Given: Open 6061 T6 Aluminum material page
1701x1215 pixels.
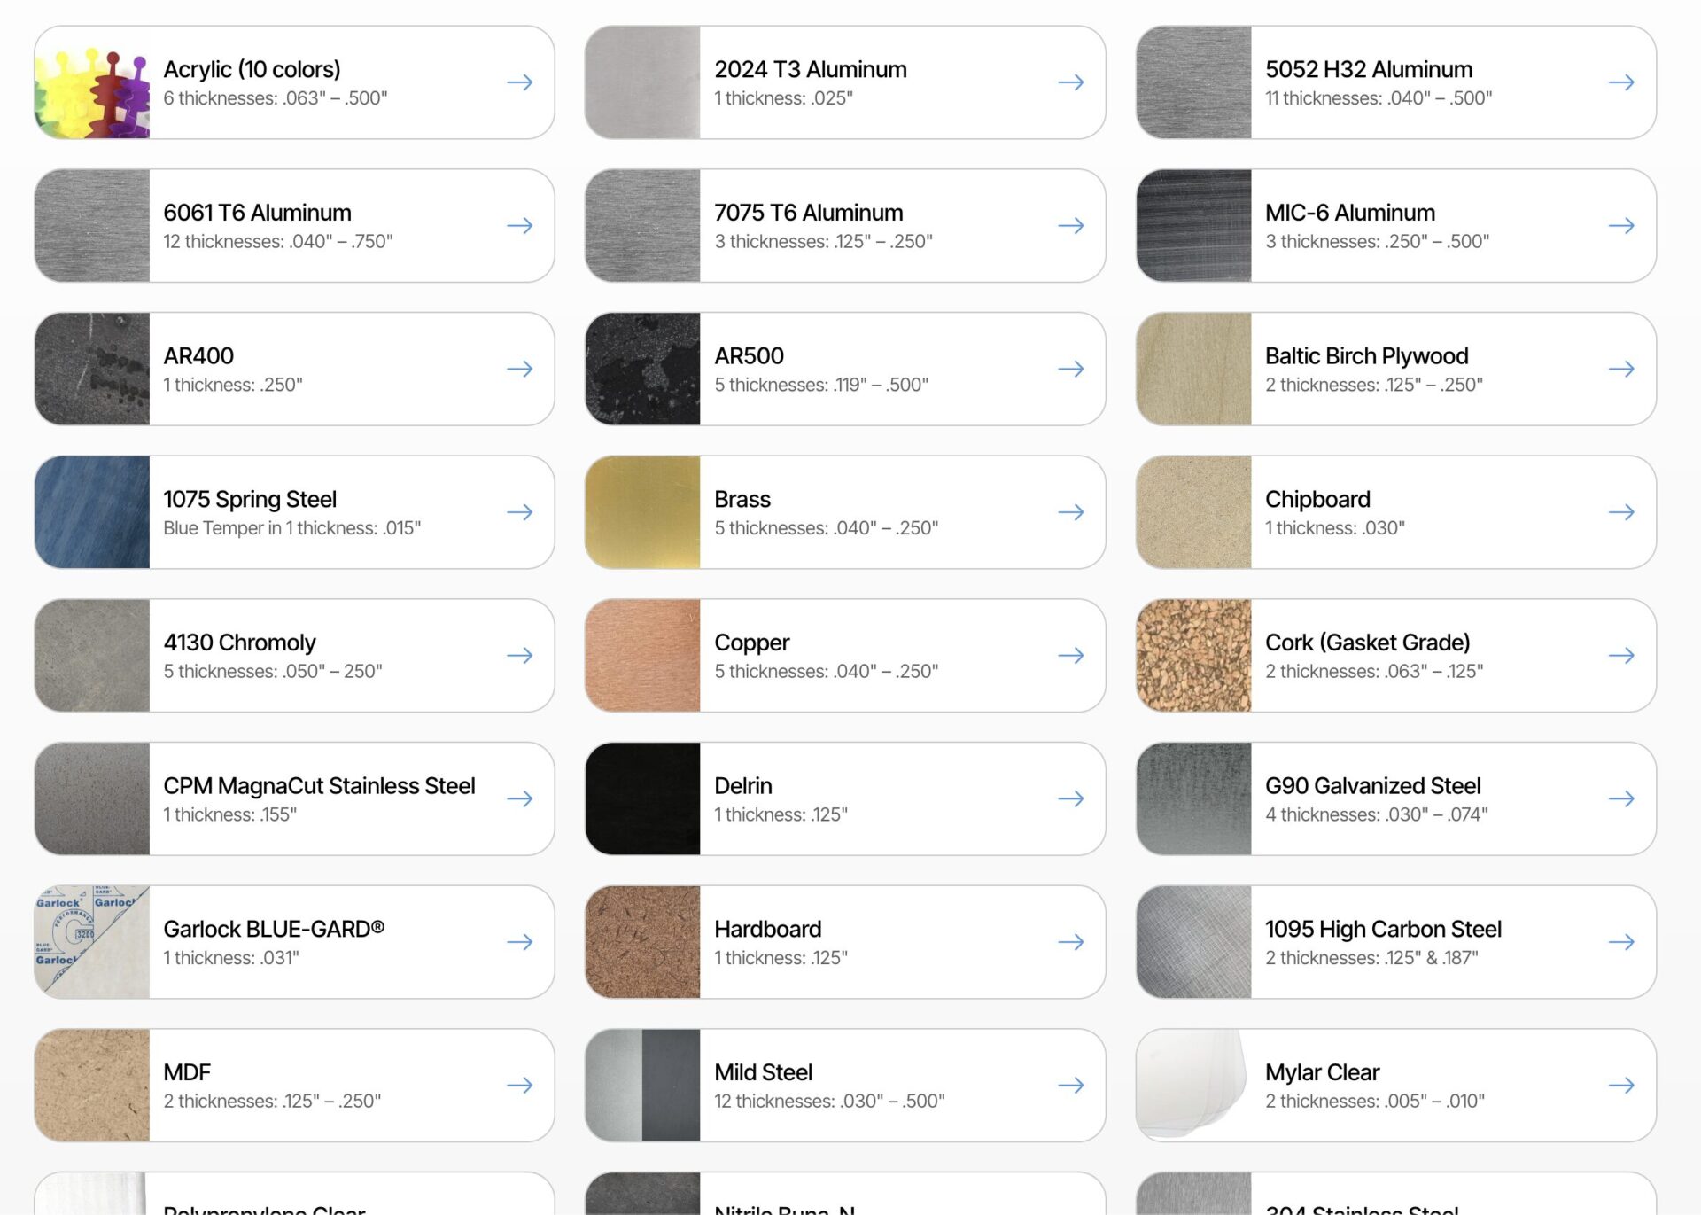Looking at the screenshot, I should [x=294, y=226].
